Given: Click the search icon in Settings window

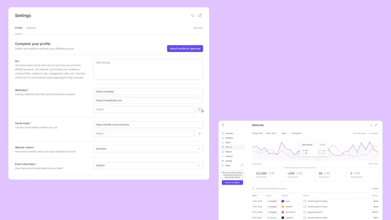Looking at the screenshot, I should [193, 16].
